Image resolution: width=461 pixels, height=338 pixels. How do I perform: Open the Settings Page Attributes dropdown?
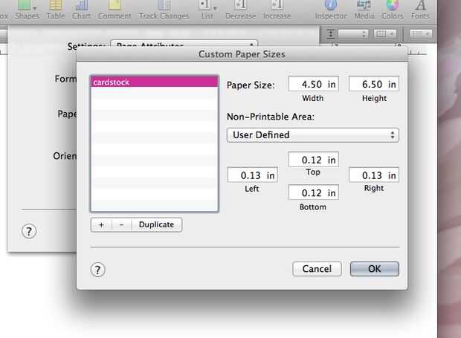pyautogui.click(x=184, y=45)
